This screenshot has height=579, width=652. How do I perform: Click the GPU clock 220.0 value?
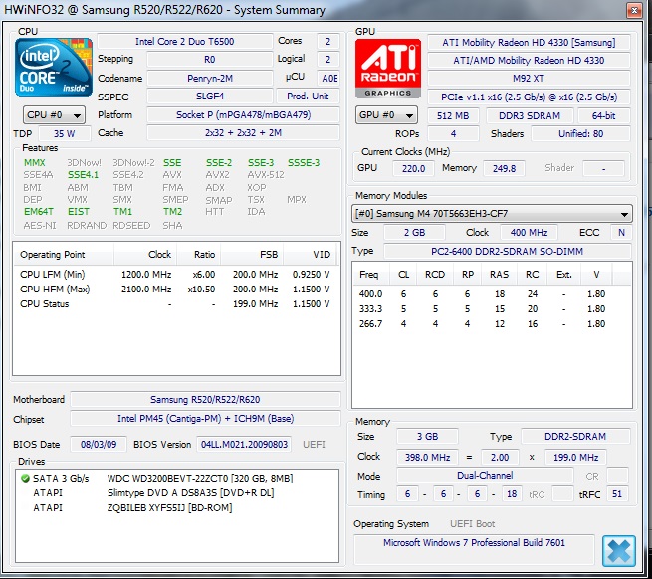point(413,168)
